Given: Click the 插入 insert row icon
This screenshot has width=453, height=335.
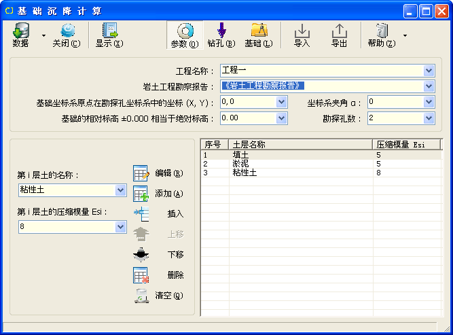Looking at the screenshot, I should [141, 214].
